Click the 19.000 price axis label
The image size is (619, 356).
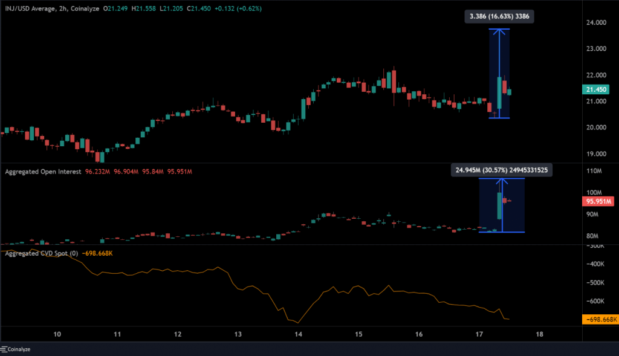click(x=596, y=154)
